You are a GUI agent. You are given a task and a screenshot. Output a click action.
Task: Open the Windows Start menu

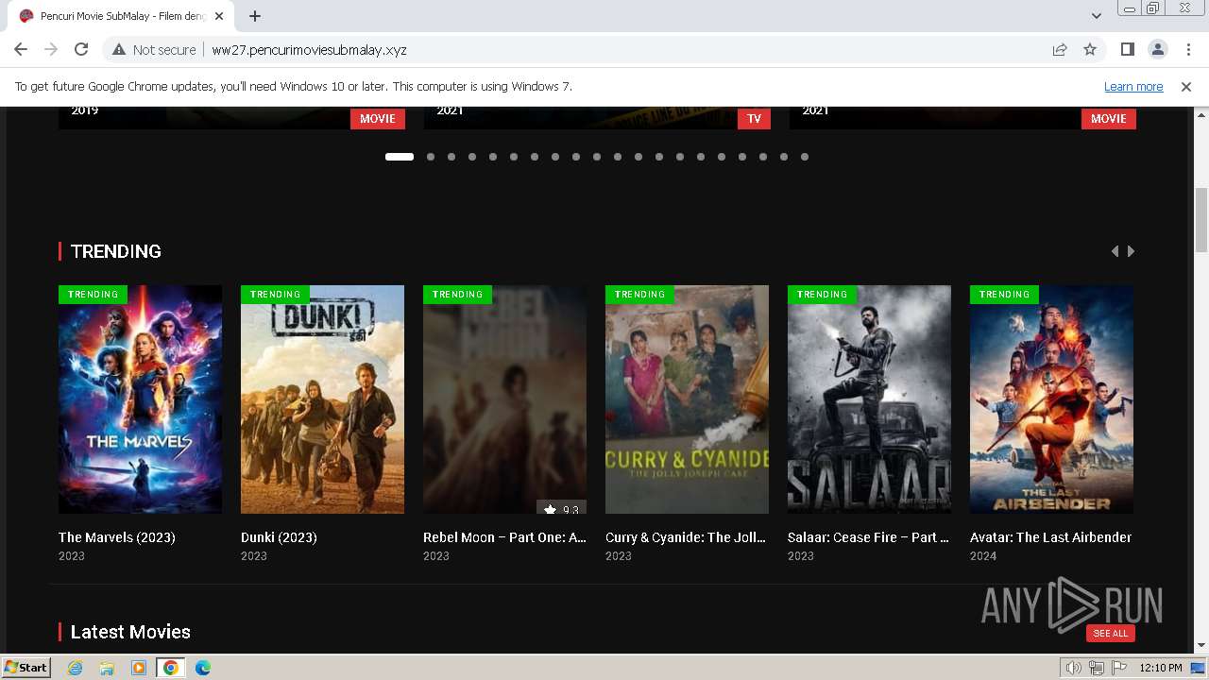[26, 667]
